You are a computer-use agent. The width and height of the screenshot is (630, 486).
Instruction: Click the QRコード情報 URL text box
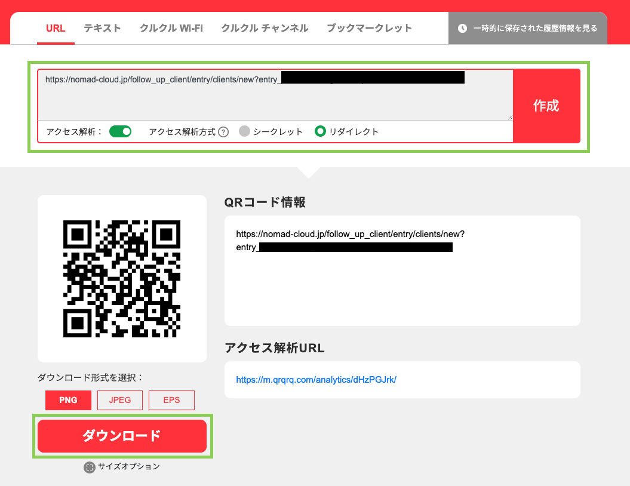tap(402, 270)
